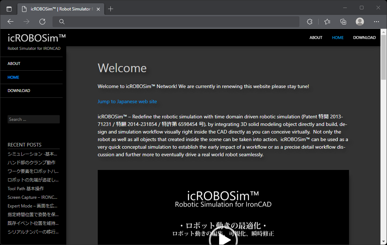Open the Screen Capture – IRONC... post
Viewport: 387px width, 245px height.
[32, 197]
